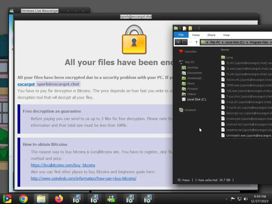Viewport: 272px width, 204px height.
Task: Open the Action Center flag in tray
Action: [233, 199]
